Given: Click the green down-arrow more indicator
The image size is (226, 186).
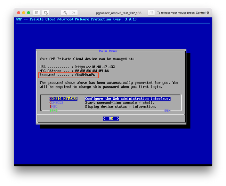Looking at the screenshot, I should point(54,111).
